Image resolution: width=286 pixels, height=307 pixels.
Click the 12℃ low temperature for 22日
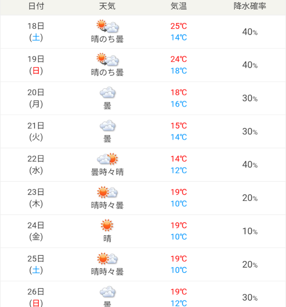point(179,170)
